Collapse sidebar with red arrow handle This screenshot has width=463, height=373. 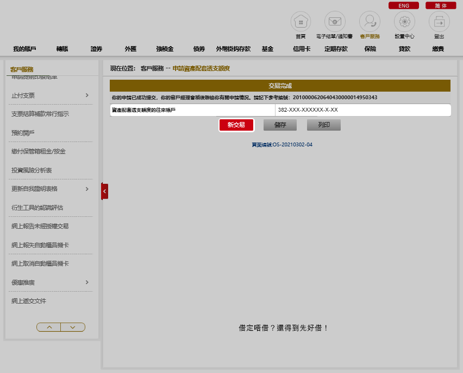point(104,191)
